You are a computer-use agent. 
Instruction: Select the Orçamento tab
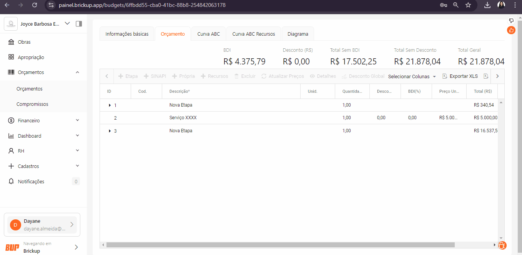pos(173,34)
